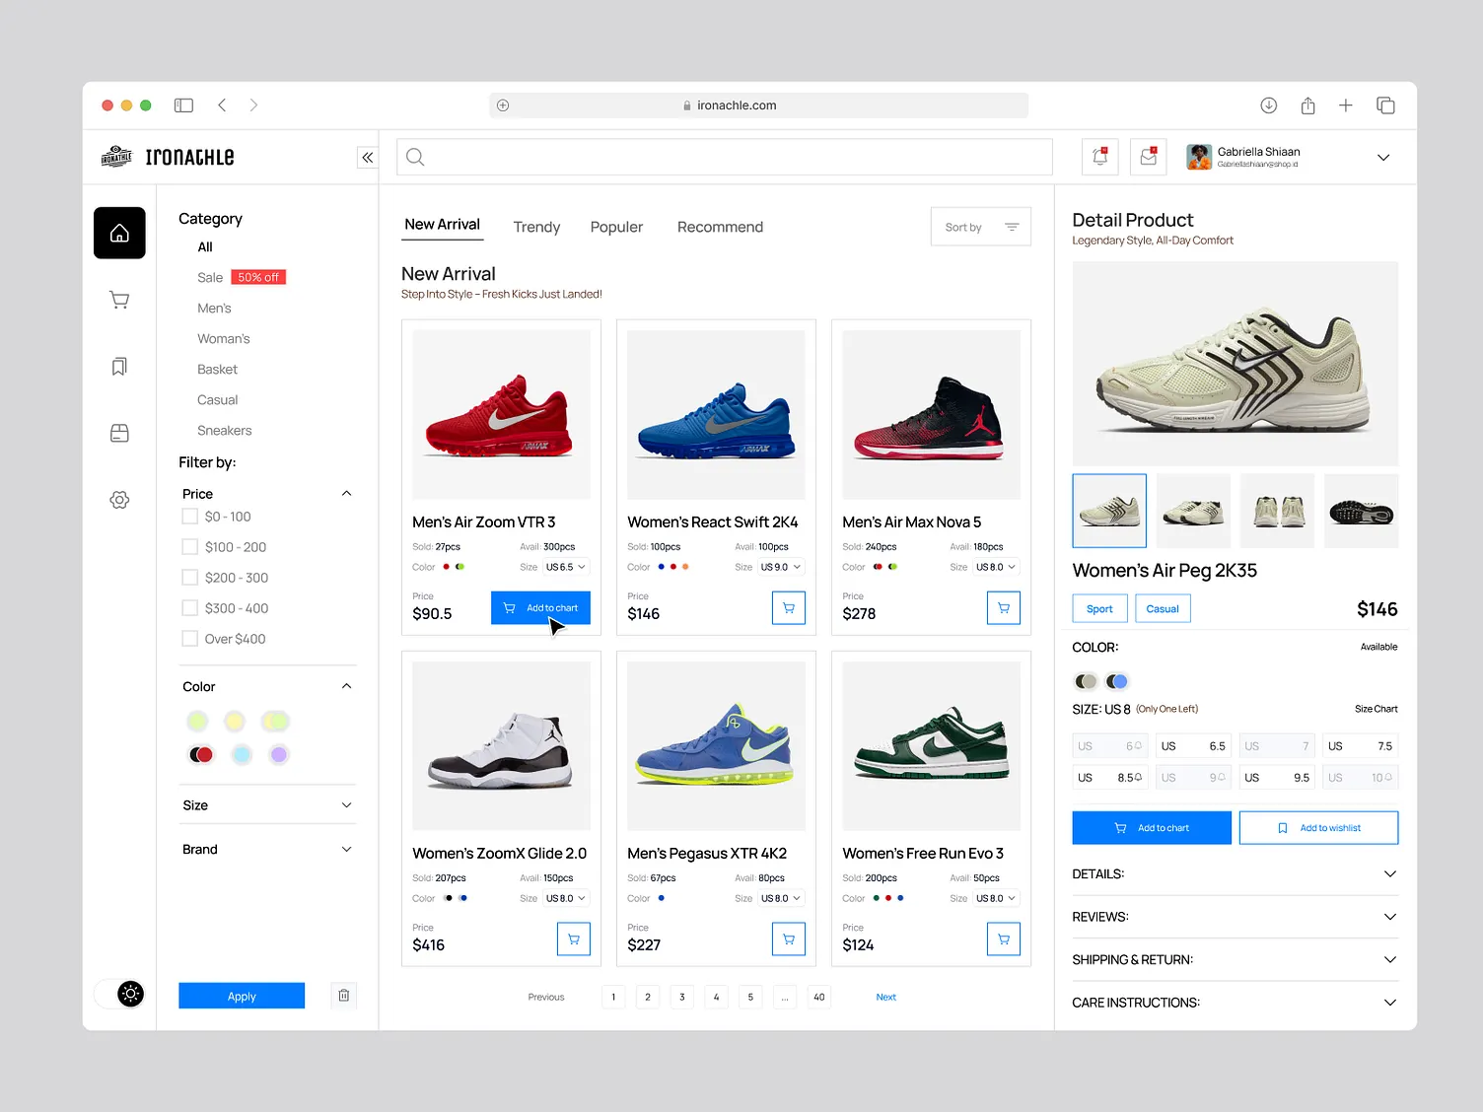Go back with browser back arrow
1483x1112 pixels.
tap(222, 105)
